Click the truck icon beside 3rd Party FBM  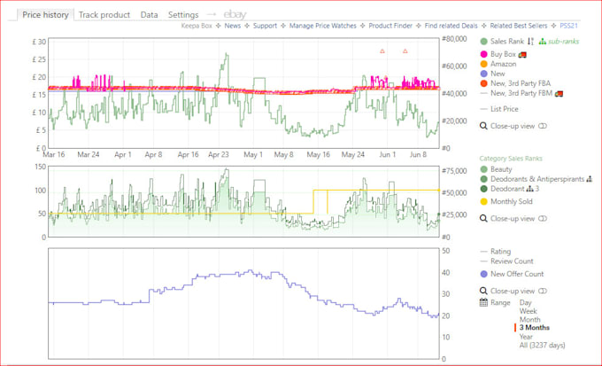tap(560, 92)
